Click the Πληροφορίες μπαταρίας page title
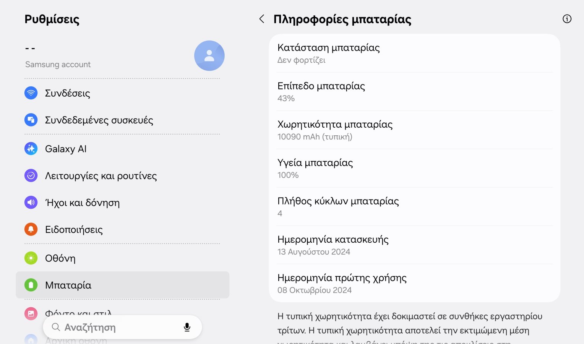Image resolution: width=584 pixels, height=344 pixels. [342, 19]
